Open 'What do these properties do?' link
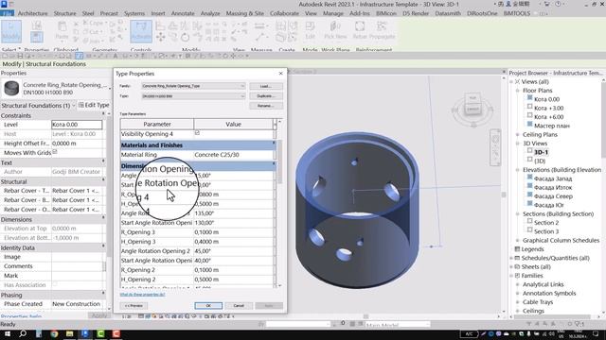This screenshot has height=340, width=606. click(x=142, y=295)
